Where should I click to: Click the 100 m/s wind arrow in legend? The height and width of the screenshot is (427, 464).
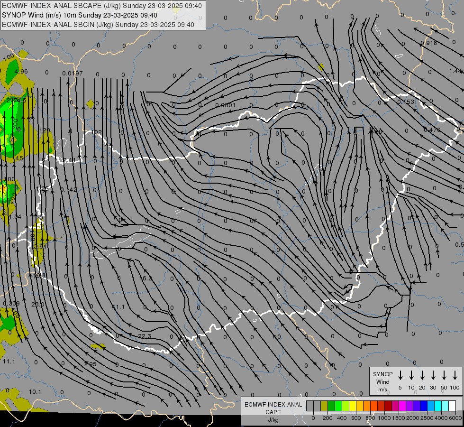coord(455,375)
